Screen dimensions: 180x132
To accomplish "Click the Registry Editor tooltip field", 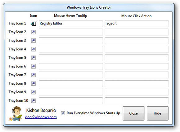I will tap(71, 24).
